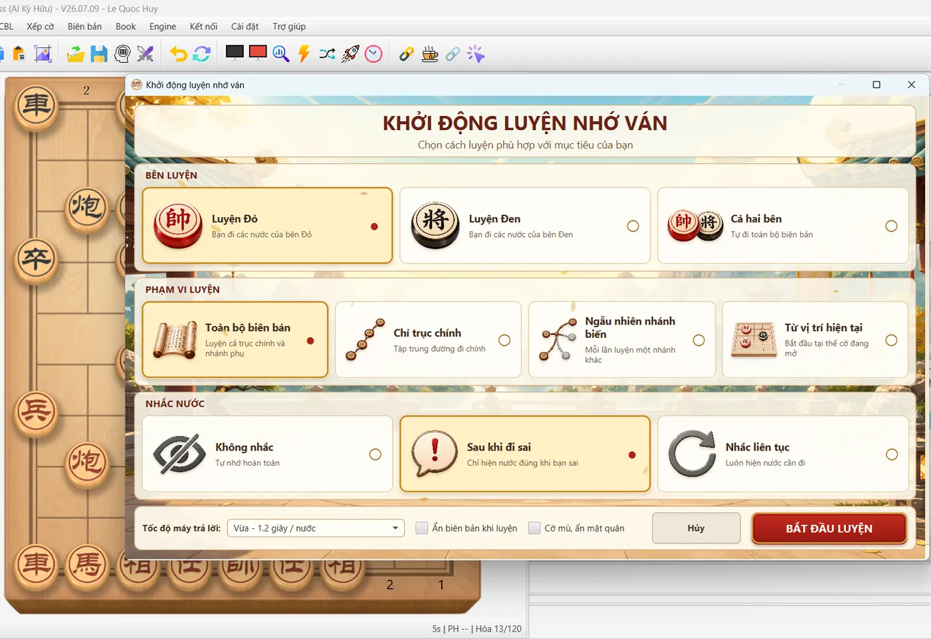This screenshot has height=639, width=931.
Task: Click the black monitor toolbar icon
Action: pyautogui.click(x=235, y=53)
